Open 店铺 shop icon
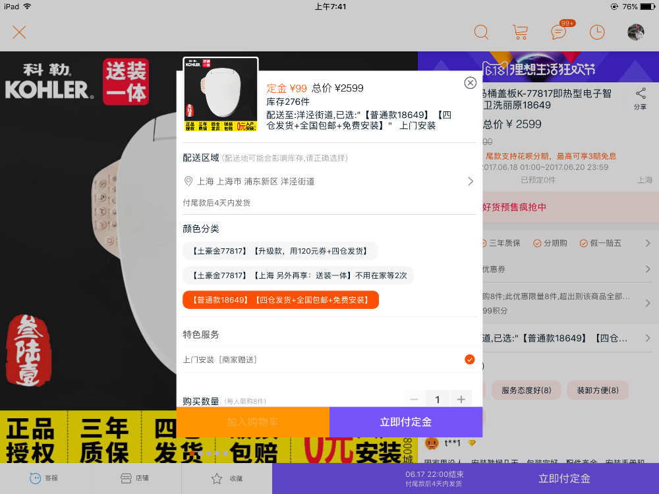This screenshot has width=659, height=494. [135, 478]
